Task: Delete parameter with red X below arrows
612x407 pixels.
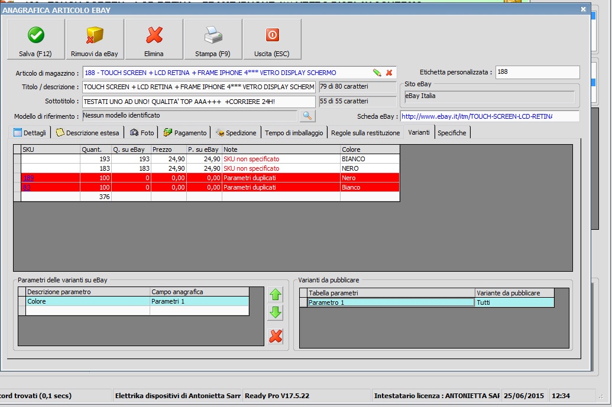Action: tap(276, 336)
